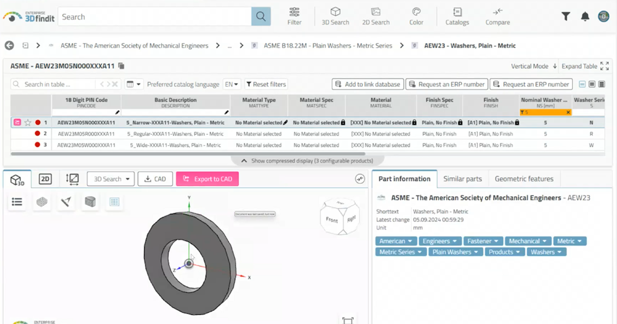
Task: Click the breadcrumb ellipsis item
Action: point(229,45)
